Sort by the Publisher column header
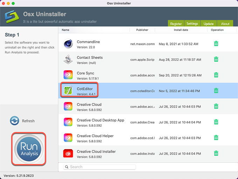This screenshot has width=238, height=179. click(142, 30)
